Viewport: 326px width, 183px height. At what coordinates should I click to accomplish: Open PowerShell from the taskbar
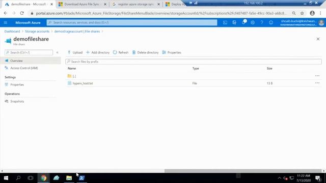coord(81,178)
